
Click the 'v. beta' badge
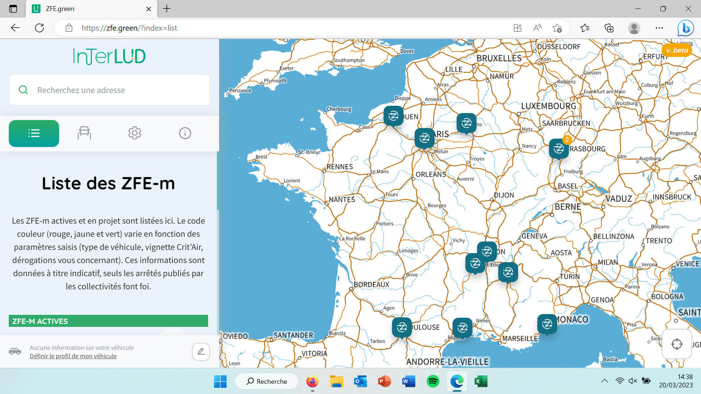point(677,50)
